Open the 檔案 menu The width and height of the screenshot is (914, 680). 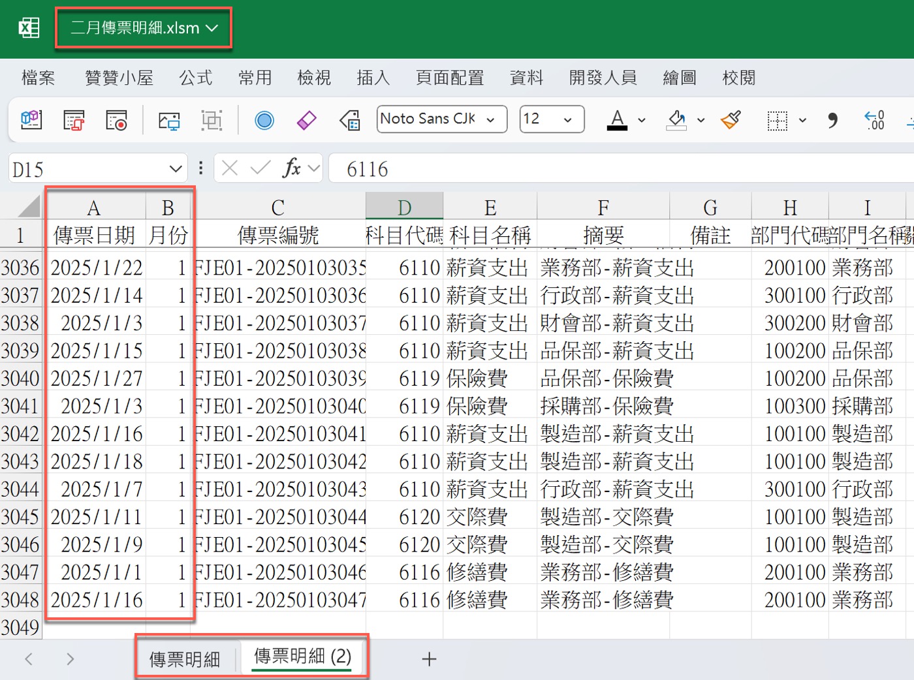pyautogui.click(x=38, y=78)
